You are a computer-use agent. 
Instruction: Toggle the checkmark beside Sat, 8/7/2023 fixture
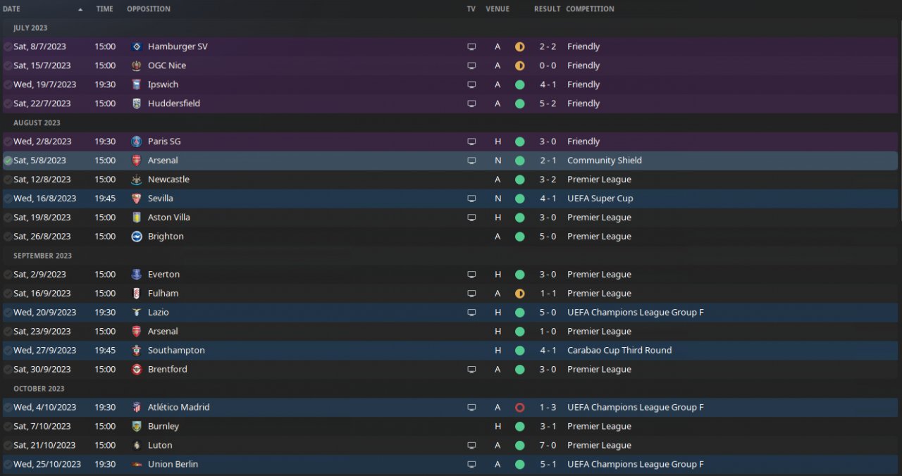(8, 46)
